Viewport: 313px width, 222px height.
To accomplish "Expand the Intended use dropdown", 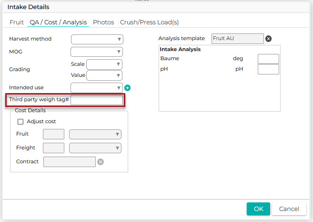I will pyautogui.click(x=97, y=88).
